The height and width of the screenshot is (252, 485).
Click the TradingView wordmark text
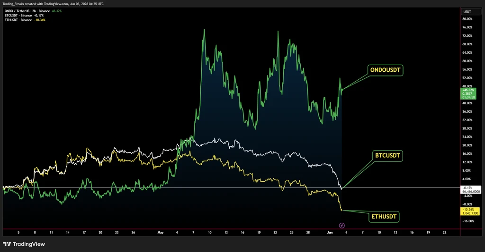pyautogui.click(x=29, y=244)
